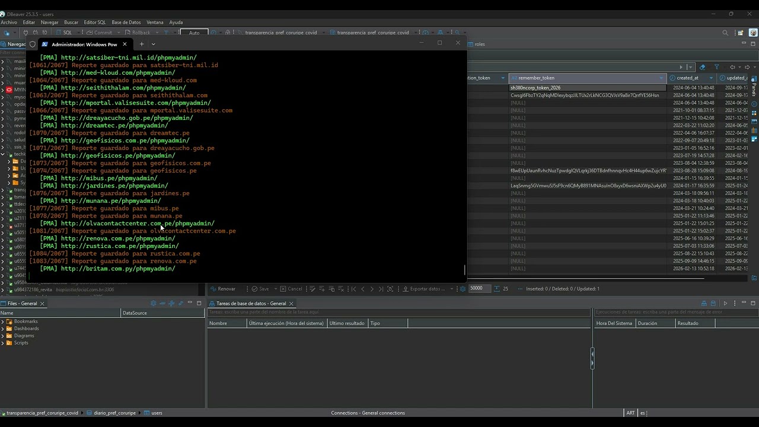This screenshot has width=759, height=427.
Task: Open the Navegar menu
Action: 50,23
